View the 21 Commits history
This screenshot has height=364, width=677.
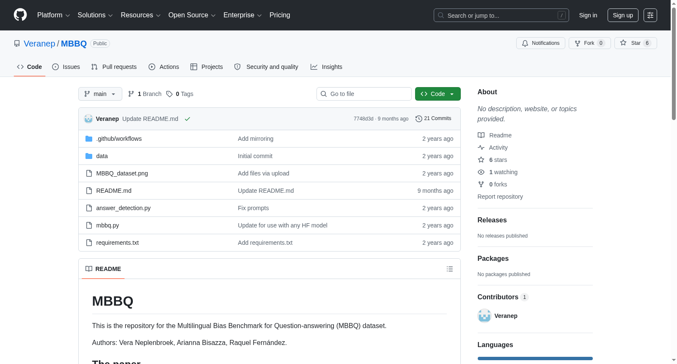(x=433, y=119)
